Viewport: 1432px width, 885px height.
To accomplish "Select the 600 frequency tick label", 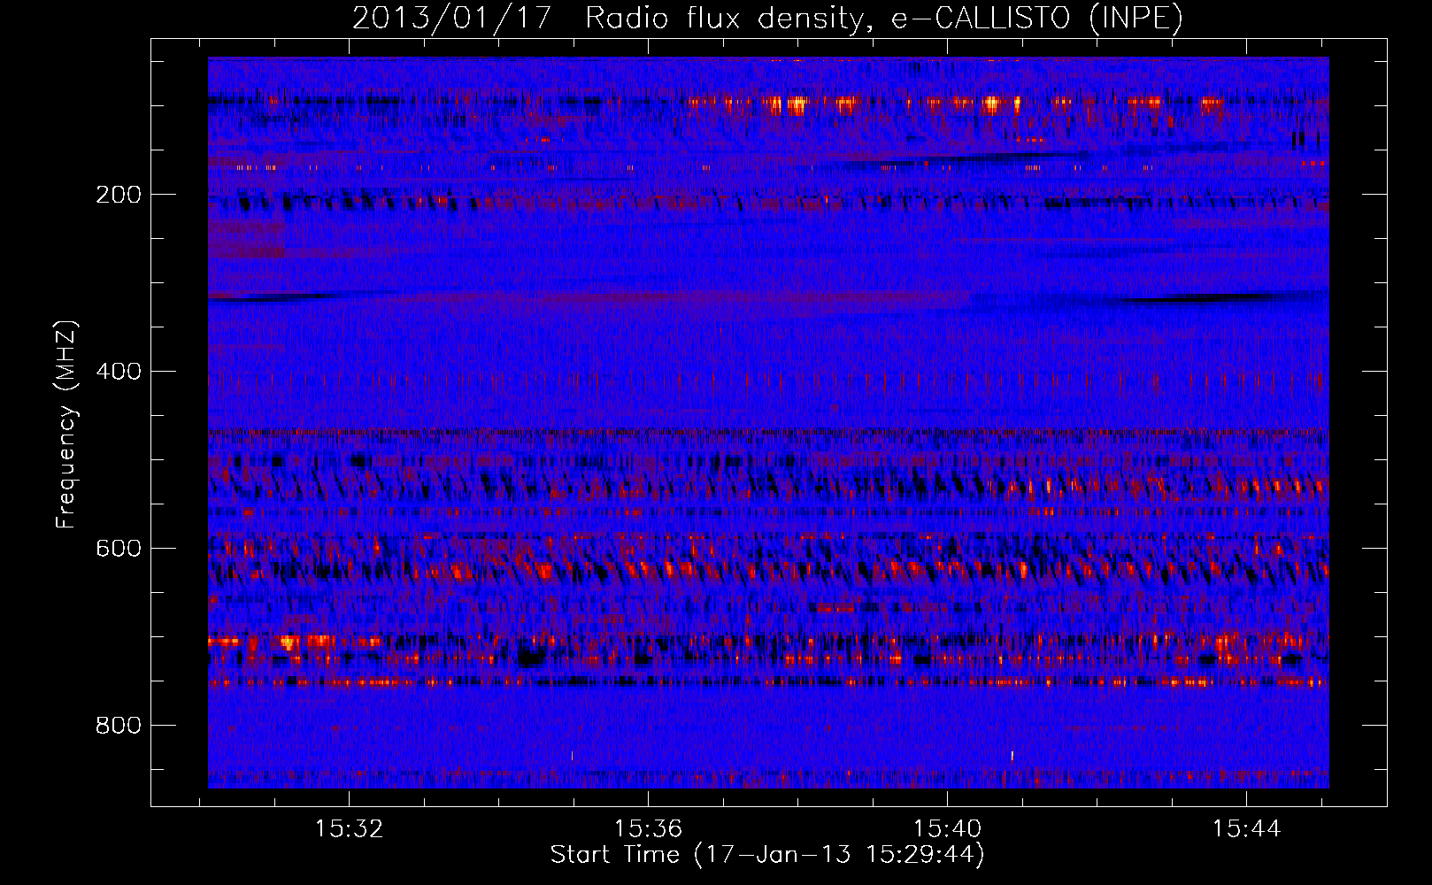I will pos(119,549).
